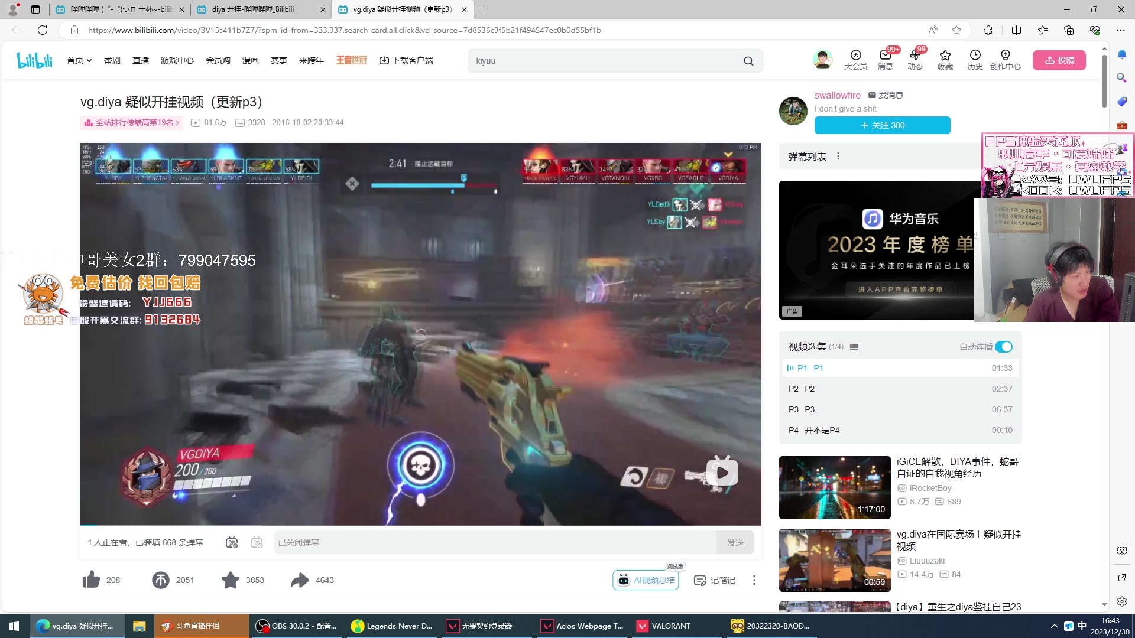The image size is (1135, 638).
Task: Click the search magnifier icon
Action: [748, 61]
